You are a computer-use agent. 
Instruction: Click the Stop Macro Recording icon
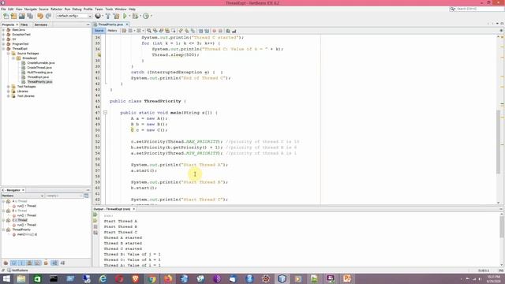[220, 31]
